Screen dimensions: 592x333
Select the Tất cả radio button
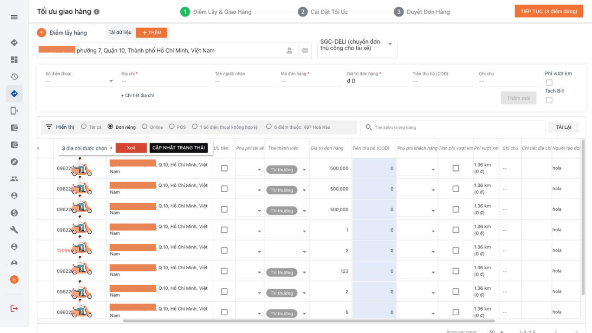(84, 127)
